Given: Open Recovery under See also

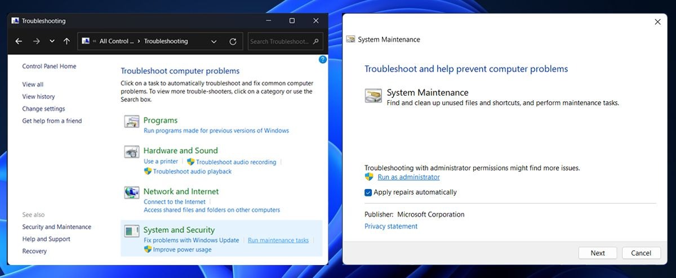Looking at the screenshot, I should click(34, 252).
